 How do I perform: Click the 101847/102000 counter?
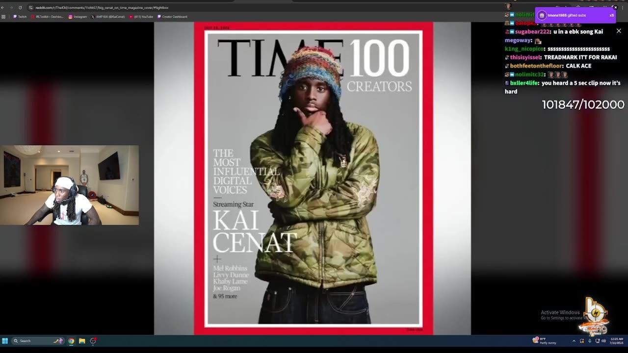(x=583, y=104)
